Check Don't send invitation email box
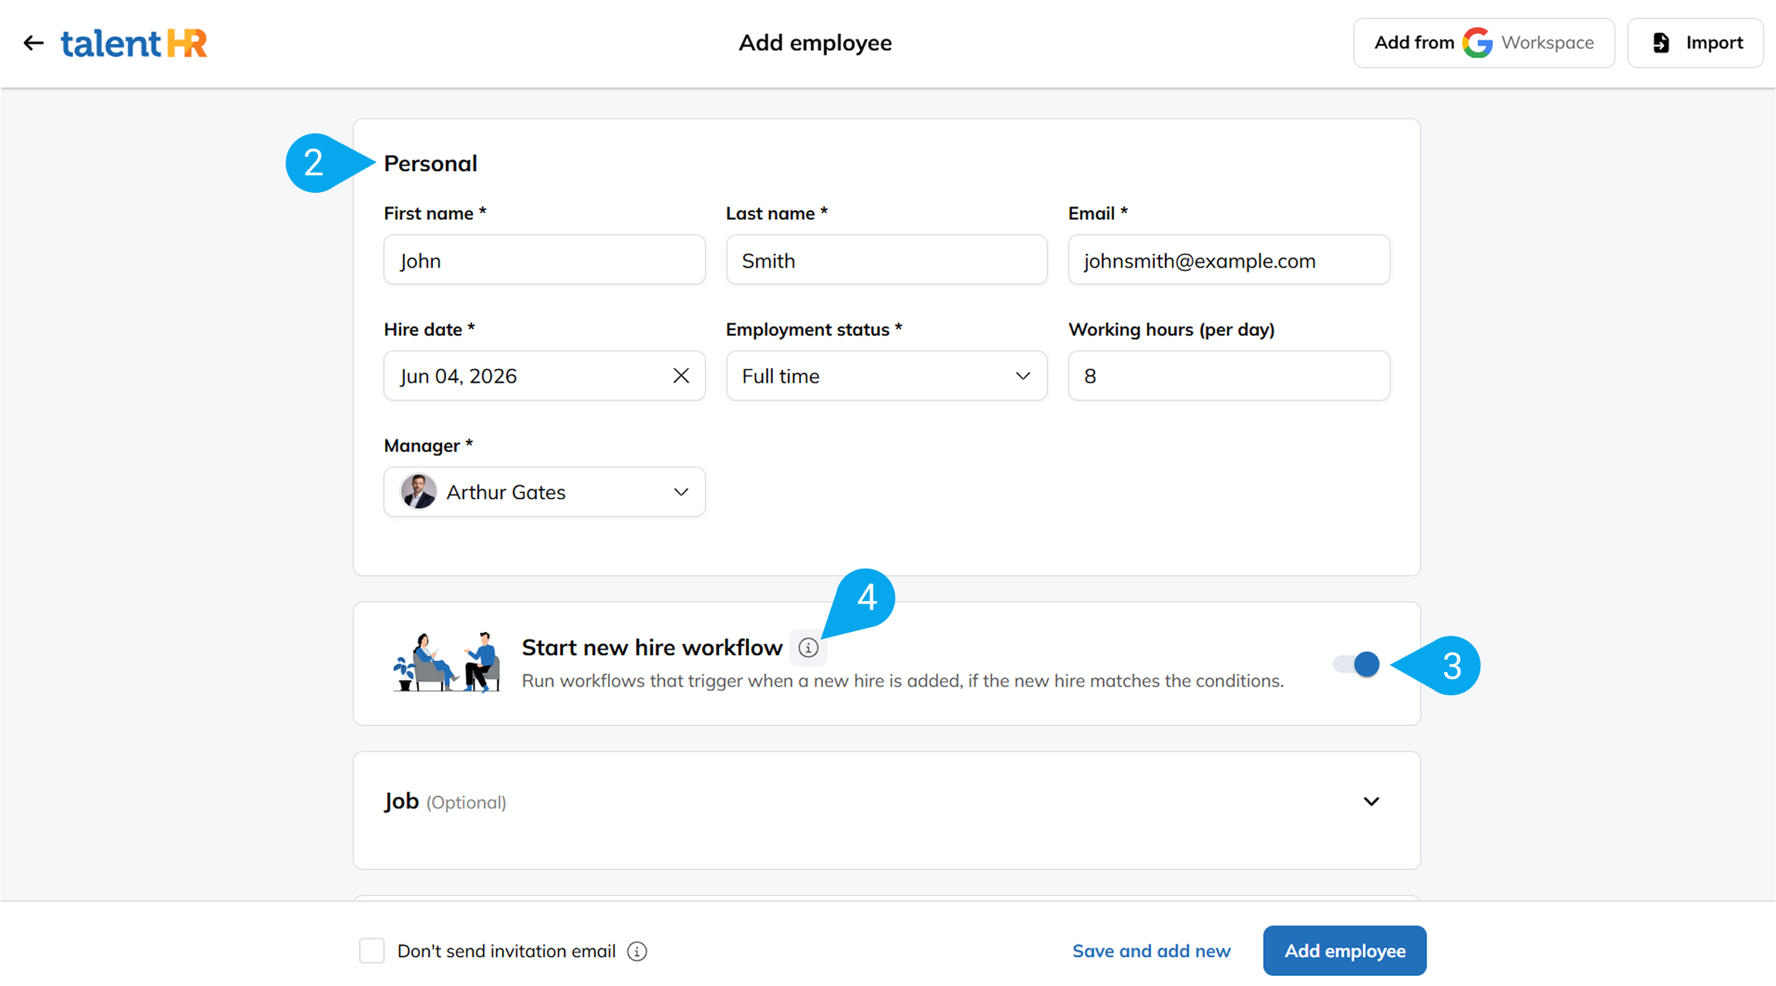 pos(372,951)
